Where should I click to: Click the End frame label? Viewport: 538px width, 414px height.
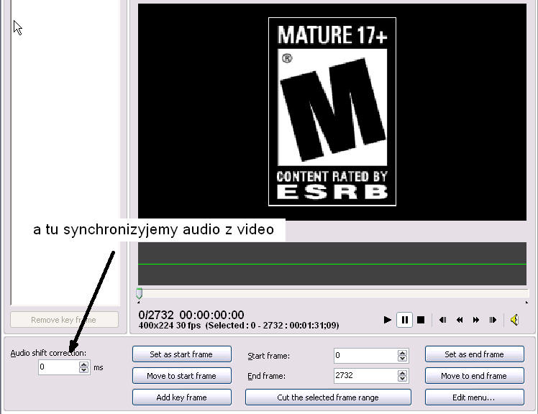pyautogui.click(x=266, y=377)
